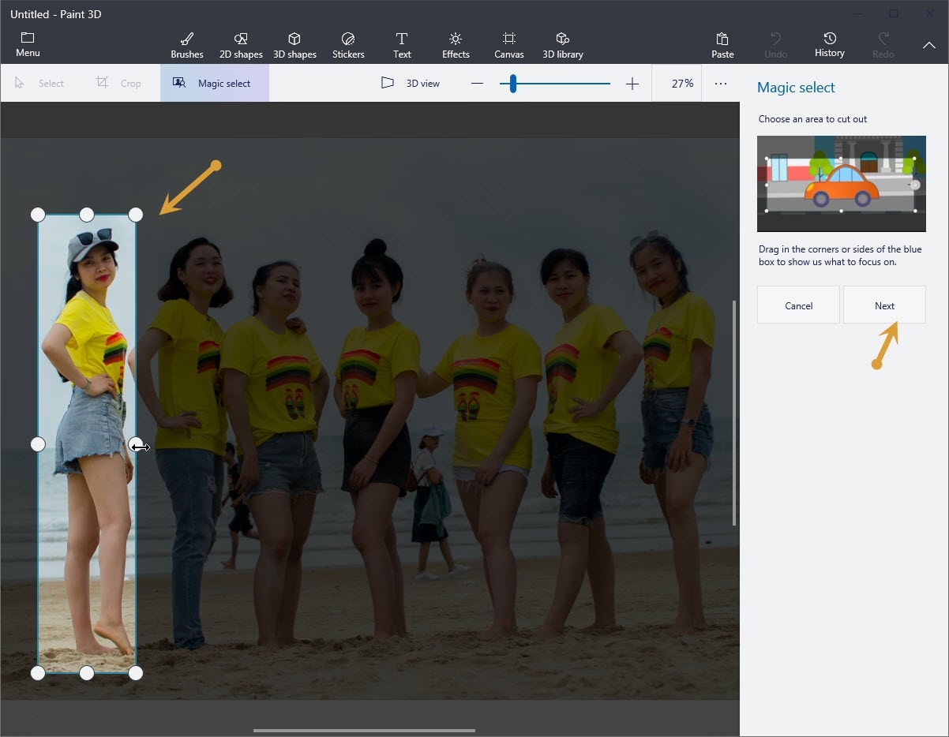Open the Menu folder button
This screenshot has height=737, width=949.
[x=28, y=45]
